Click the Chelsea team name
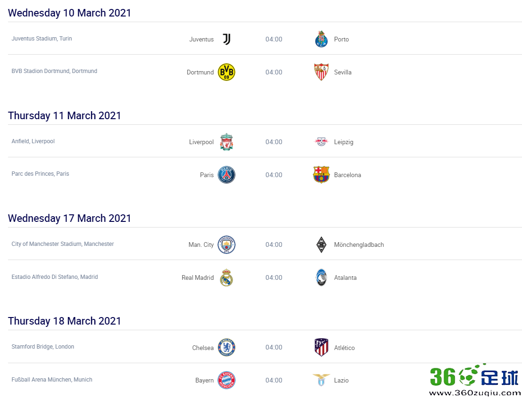 point(203,348)
